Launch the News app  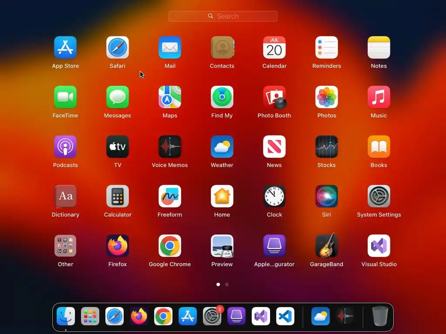click(x=274, y=147)
